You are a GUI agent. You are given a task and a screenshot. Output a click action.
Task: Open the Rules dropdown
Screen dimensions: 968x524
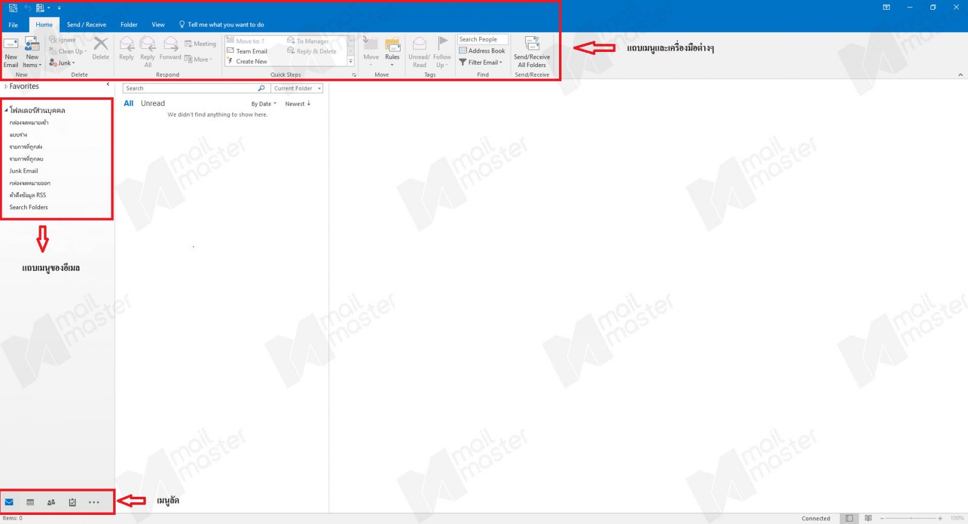392,52
